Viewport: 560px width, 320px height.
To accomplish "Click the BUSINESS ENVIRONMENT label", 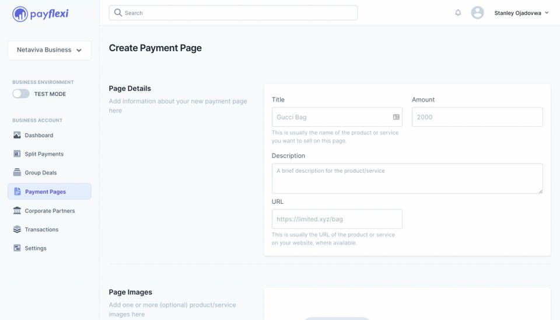I will tap(43, 82).
